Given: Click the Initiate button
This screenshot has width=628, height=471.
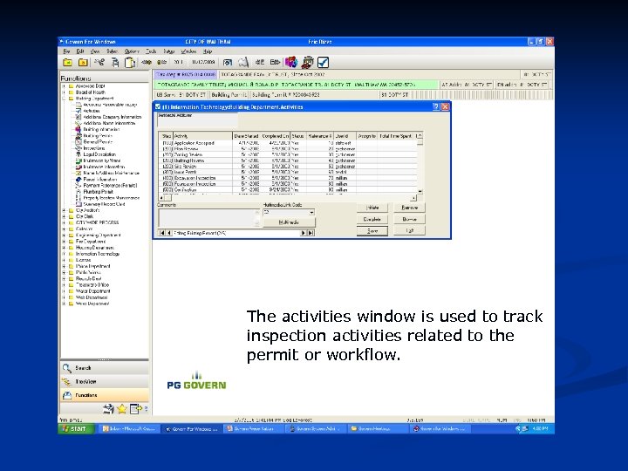Looking at the screenshot, I should [x=372, y=208].
